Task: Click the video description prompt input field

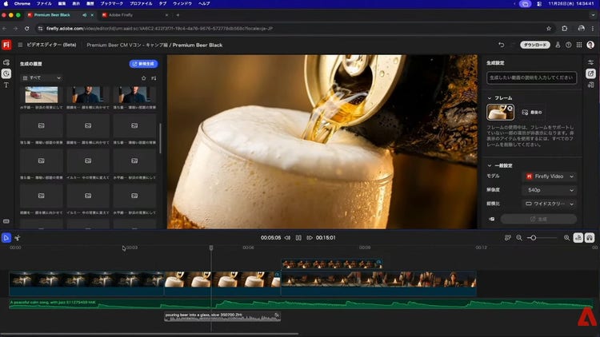Action: [531, 77]
